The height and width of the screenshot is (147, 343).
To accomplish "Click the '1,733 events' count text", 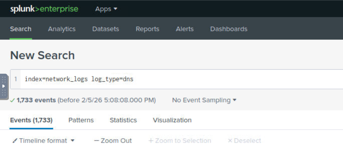I will pyautogui.click(x=37, y=100).
